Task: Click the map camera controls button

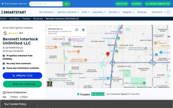Action: pos(166,82)
